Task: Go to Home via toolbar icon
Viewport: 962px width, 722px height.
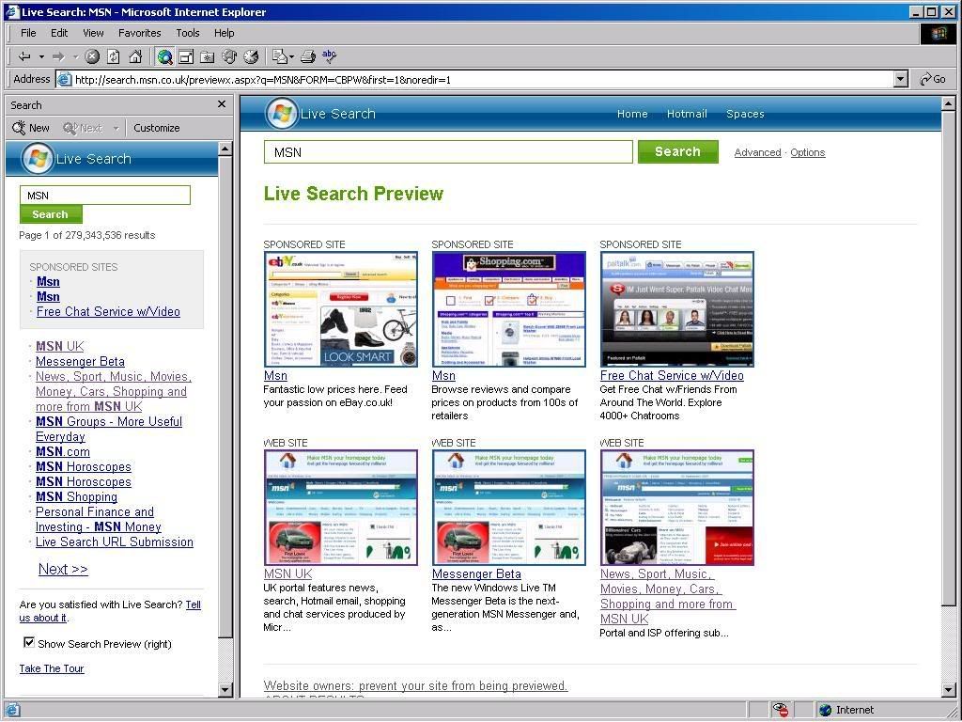Action: pyautogui.click(x=135, y=57)
